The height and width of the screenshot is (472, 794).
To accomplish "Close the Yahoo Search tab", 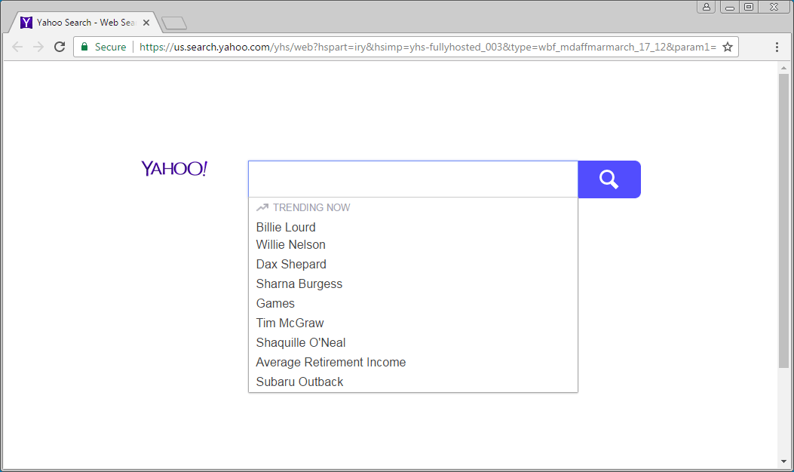I will (146, 23).
